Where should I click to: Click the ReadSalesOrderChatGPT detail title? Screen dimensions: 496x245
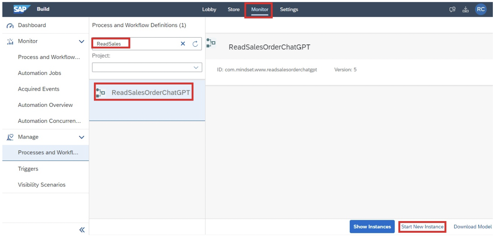tap(270, 47)
